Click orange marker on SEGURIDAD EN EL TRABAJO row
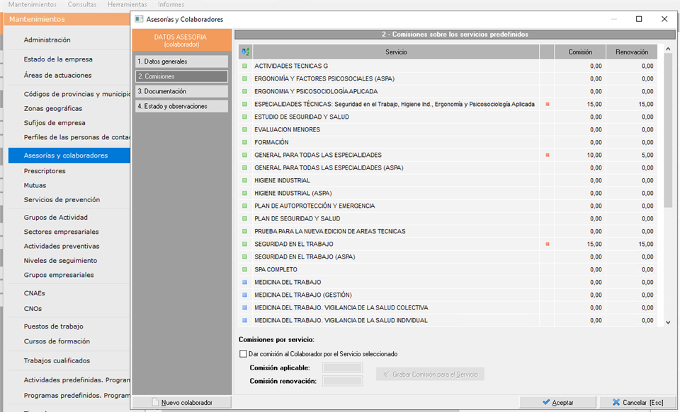The width and height of the screenshot is (680, 412). [x=548, y=244]
